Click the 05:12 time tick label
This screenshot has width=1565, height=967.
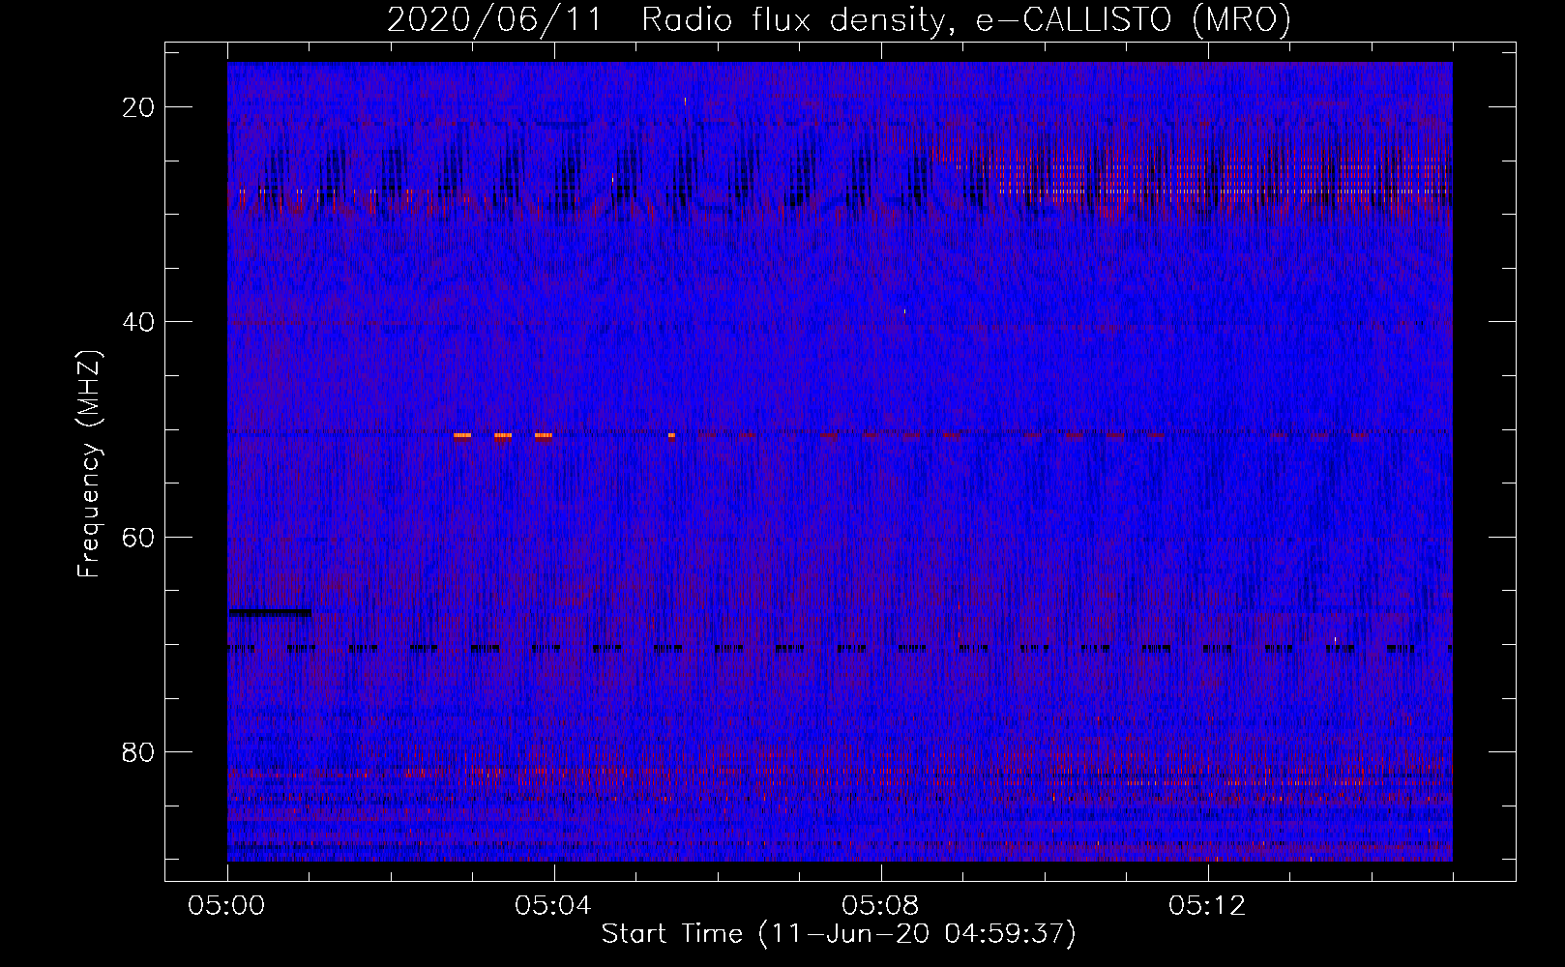[x=1207, y=906]
